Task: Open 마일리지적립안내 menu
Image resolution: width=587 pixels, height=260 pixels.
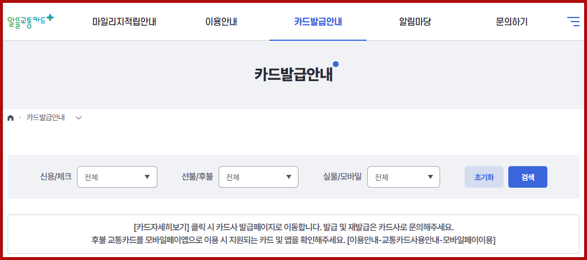Action: [124, 22]
